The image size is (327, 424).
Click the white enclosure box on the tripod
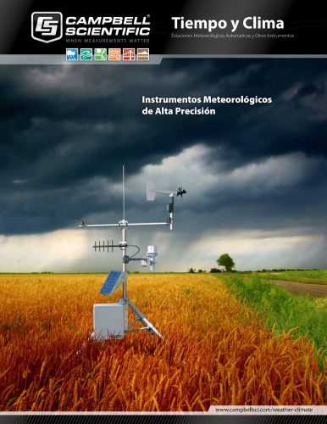[109, 321]
